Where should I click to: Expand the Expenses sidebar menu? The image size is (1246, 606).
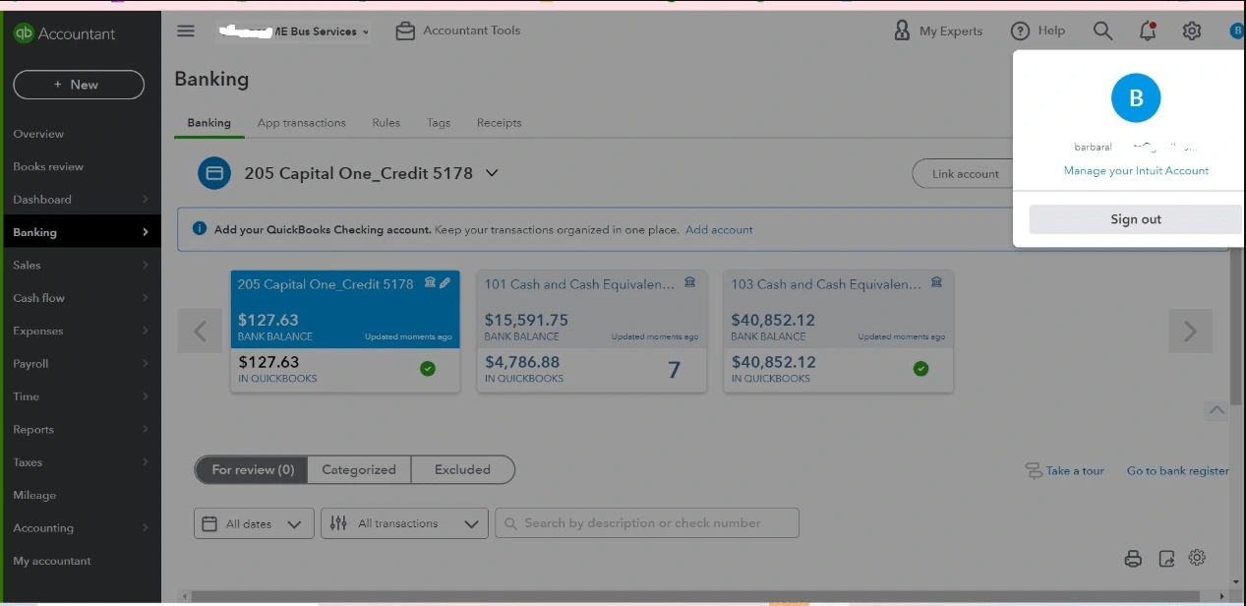pos(81,331)
